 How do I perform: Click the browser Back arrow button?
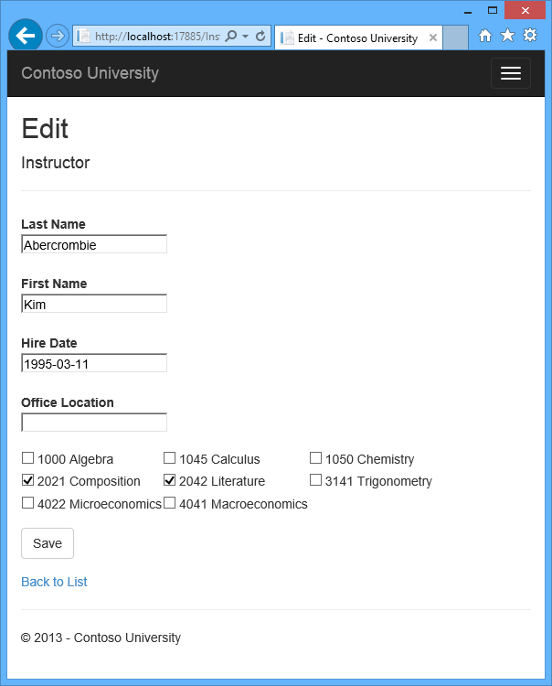click(25, 37)
